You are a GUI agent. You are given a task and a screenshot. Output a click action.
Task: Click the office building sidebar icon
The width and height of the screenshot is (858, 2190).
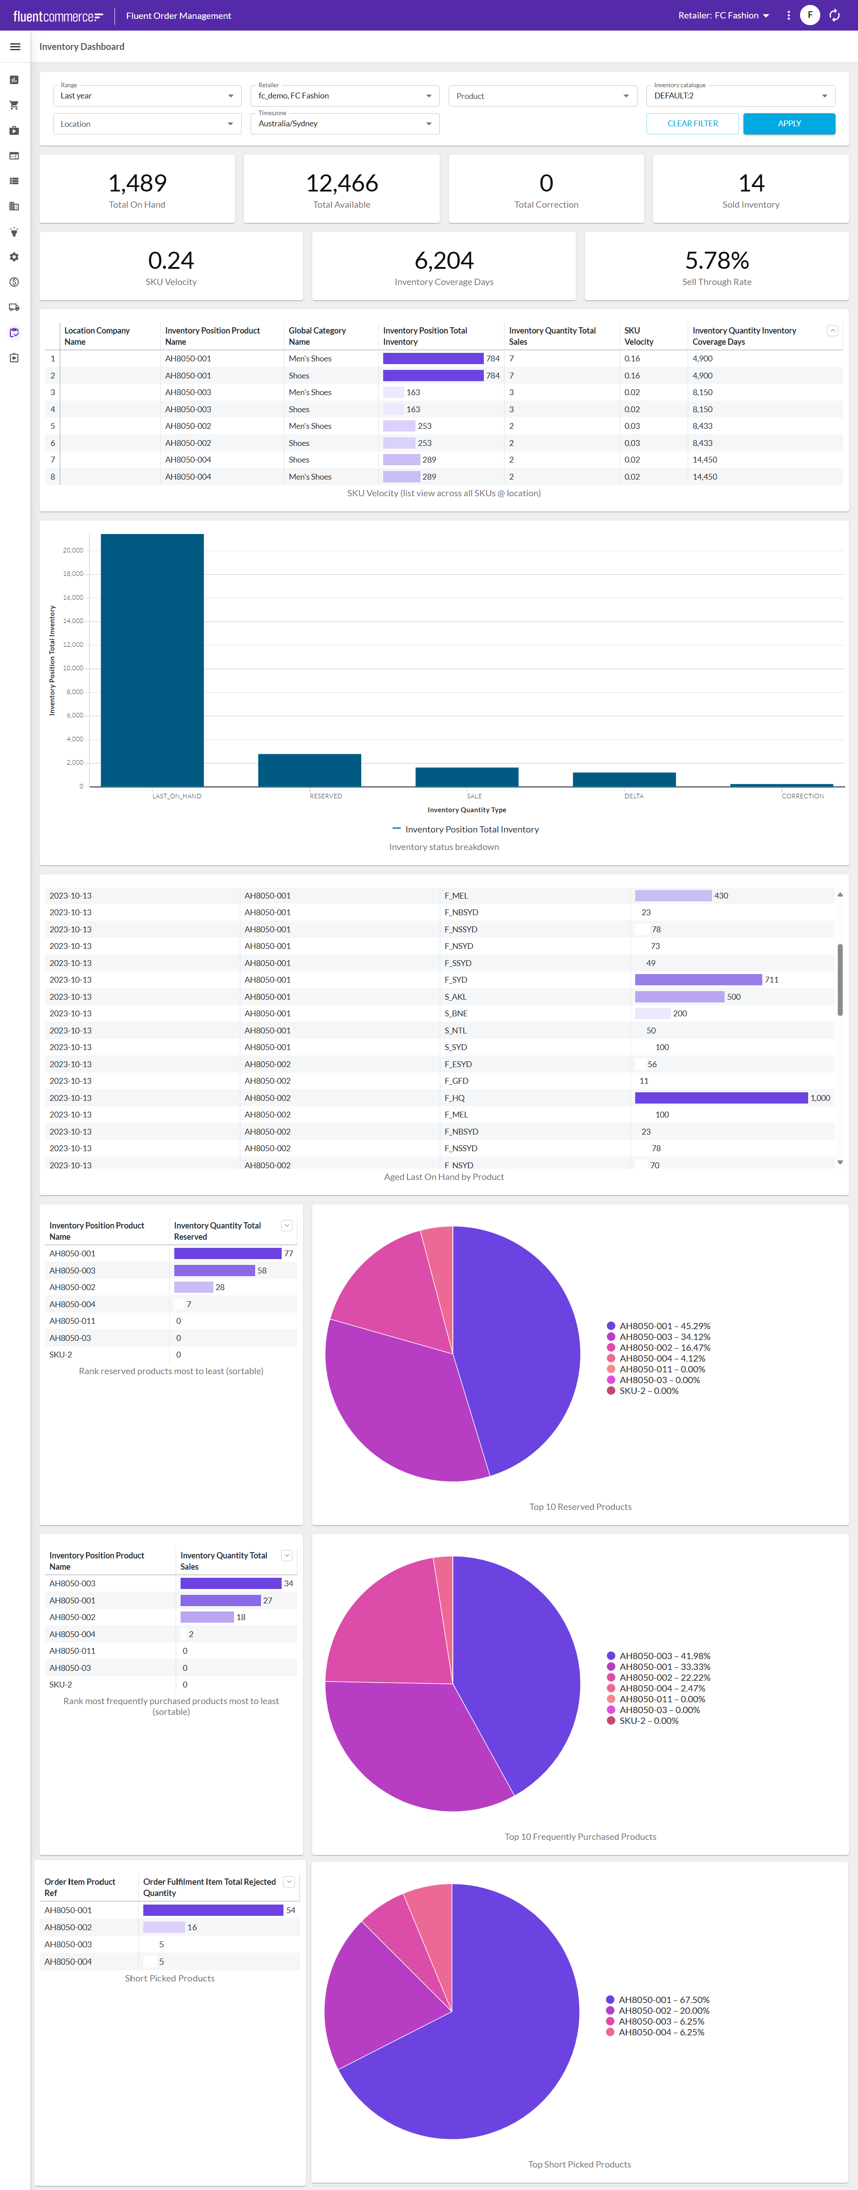(14, 207)
